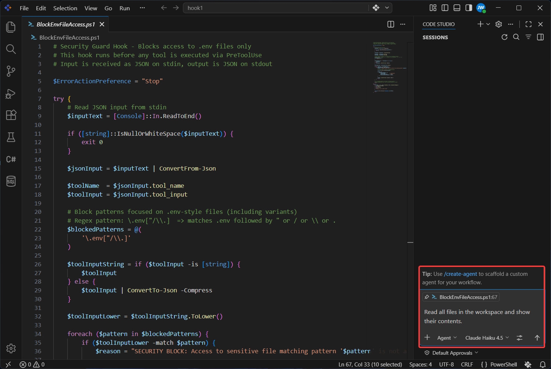Open the C# activity bar view
The image size is (551, 369).
(x=11, y=159)
